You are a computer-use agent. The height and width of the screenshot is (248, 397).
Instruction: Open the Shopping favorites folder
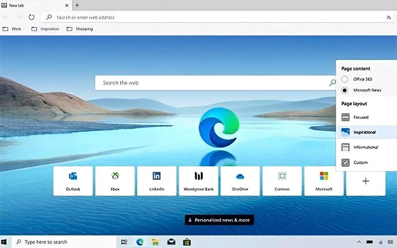80,29
